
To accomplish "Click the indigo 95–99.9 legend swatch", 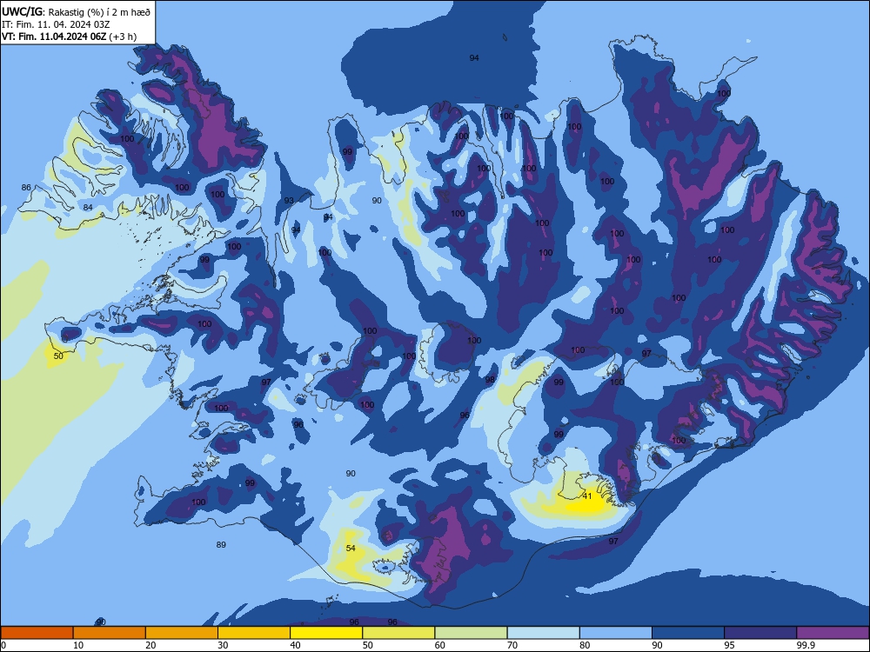I will [760, 633].
